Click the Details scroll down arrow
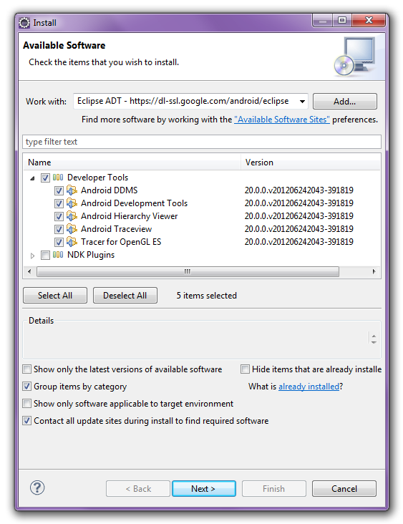 (x=374, y=342)
